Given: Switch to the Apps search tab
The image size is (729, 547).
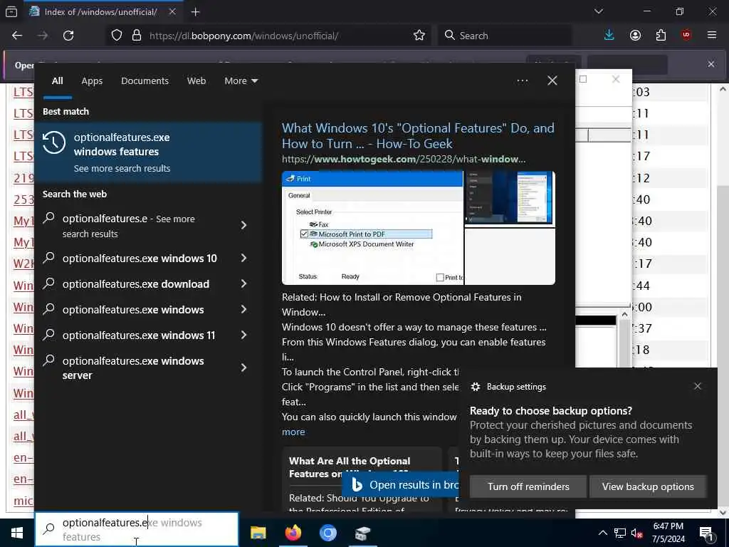Looking at the screenshot, I should pyautogui.click(x=92, y=81).
